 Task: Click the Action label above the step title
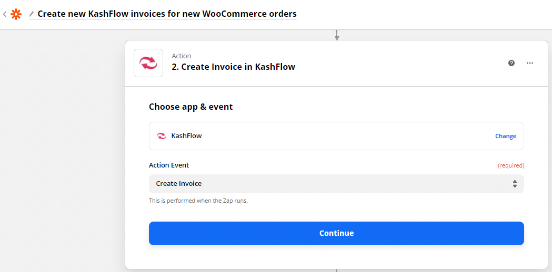(x=182, y=56)
